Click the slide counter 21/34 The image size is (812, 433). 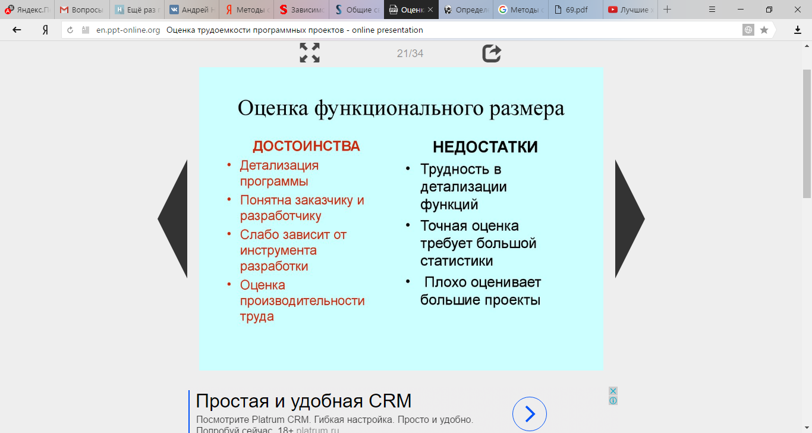point(410,54)
